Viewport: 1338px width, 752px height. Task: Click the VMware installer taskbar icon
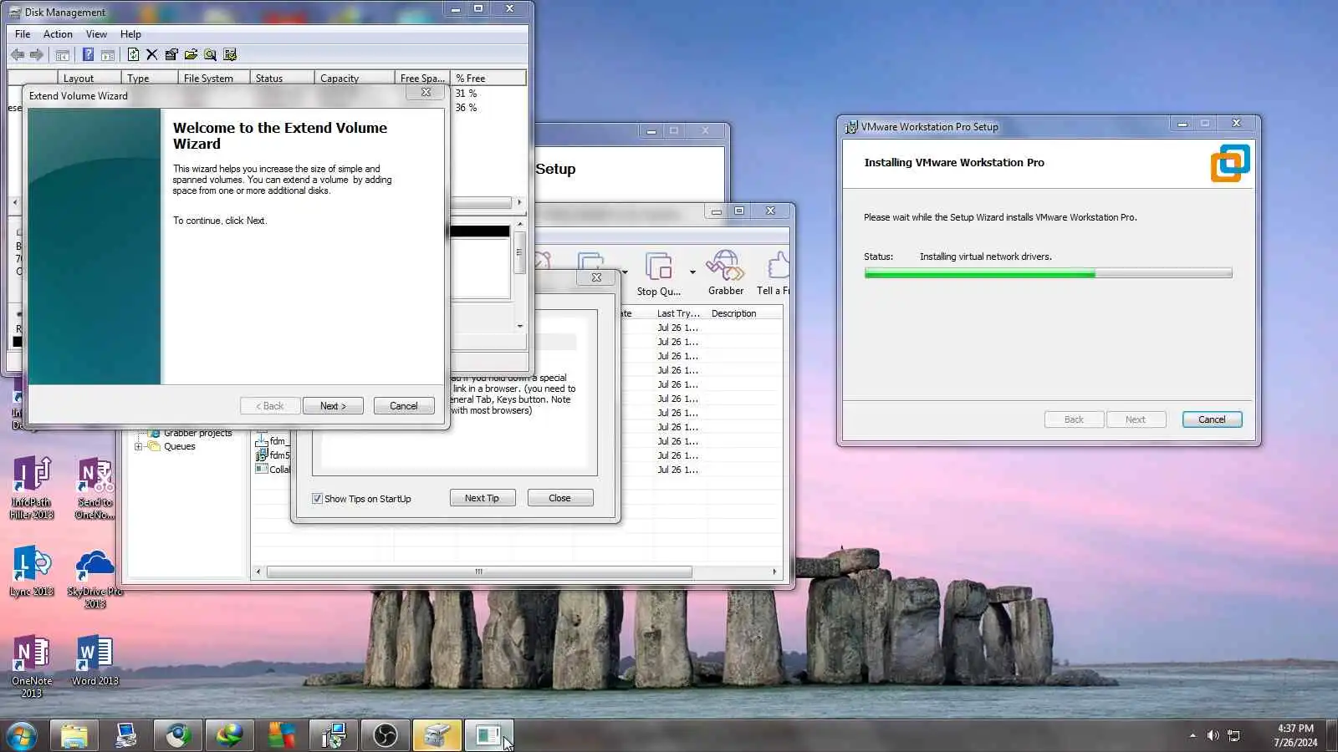point(333,736)
